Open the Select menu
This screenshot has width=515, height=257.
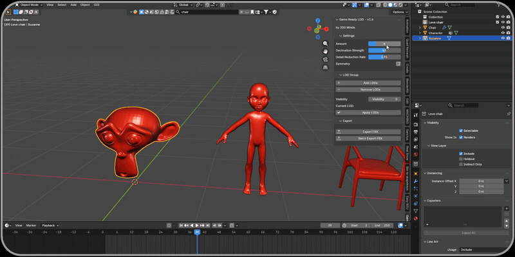(x=62, y=5)
